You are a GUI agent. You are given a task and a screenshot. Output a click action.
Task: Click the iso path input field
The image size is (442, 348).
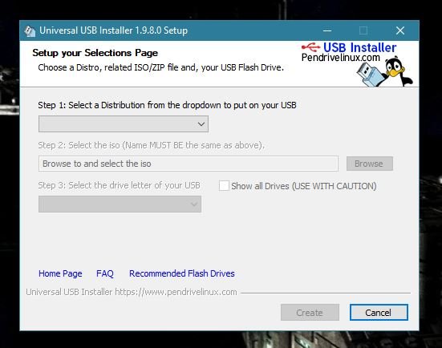tap(189, 164)
